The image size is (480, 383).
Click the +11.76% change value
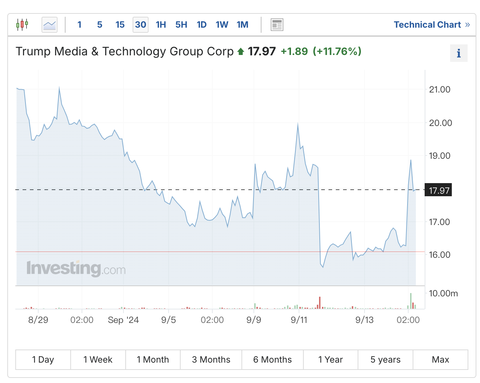(337, 51)
